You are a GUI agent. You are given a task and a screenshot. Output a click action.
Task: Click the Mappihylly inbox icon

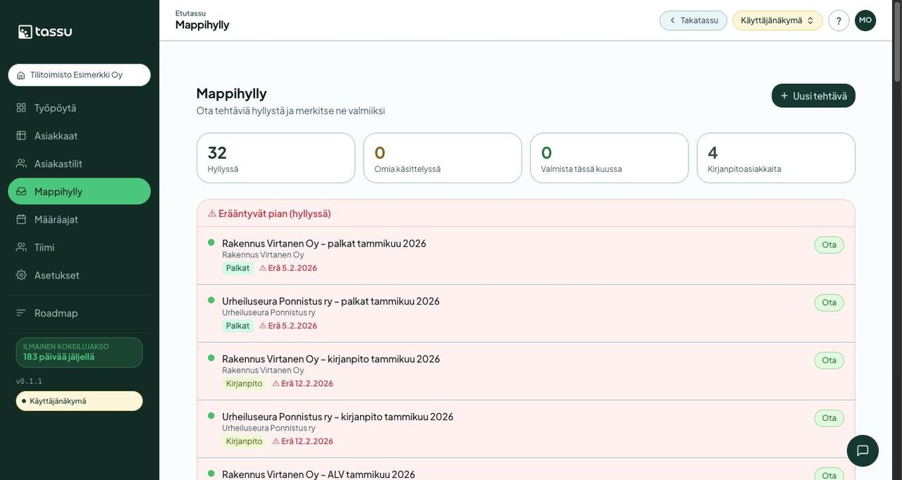[21, 191]
